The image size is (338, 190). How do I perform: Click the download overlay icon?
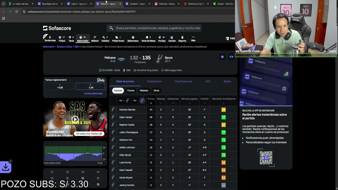point(6,167)
